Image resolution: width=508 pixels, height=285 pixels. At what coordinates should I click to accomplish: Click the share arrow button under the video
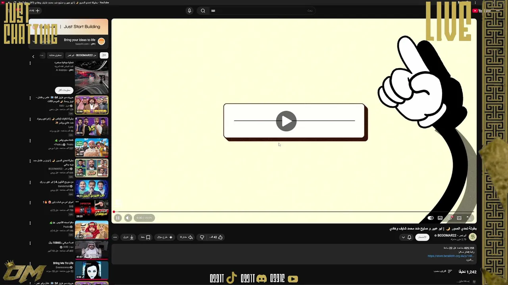pyautogui.click(x=186, y=237)
